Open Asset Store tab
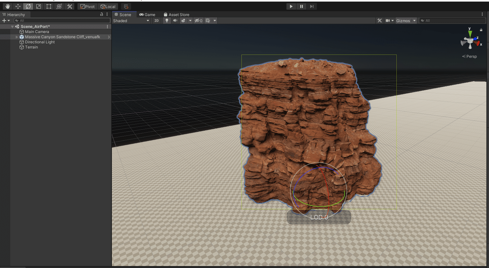This screenshot has width=489, height=268. click(177, 14)
